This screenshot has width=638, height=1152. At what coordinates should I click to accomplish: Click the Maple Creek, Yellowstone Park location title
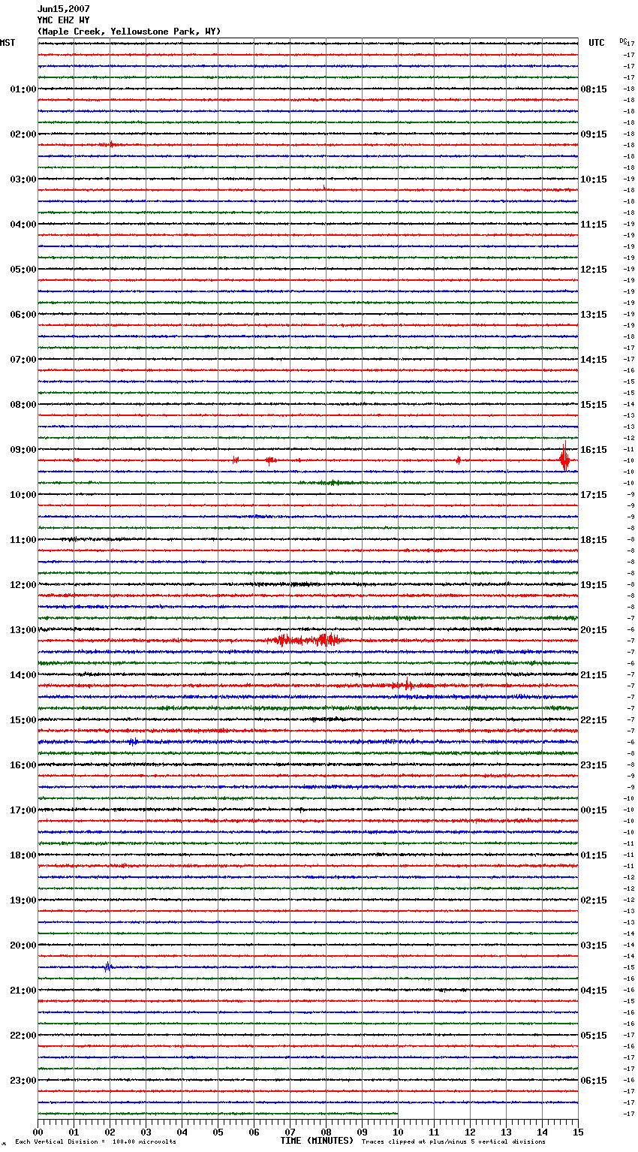point(129,32)
